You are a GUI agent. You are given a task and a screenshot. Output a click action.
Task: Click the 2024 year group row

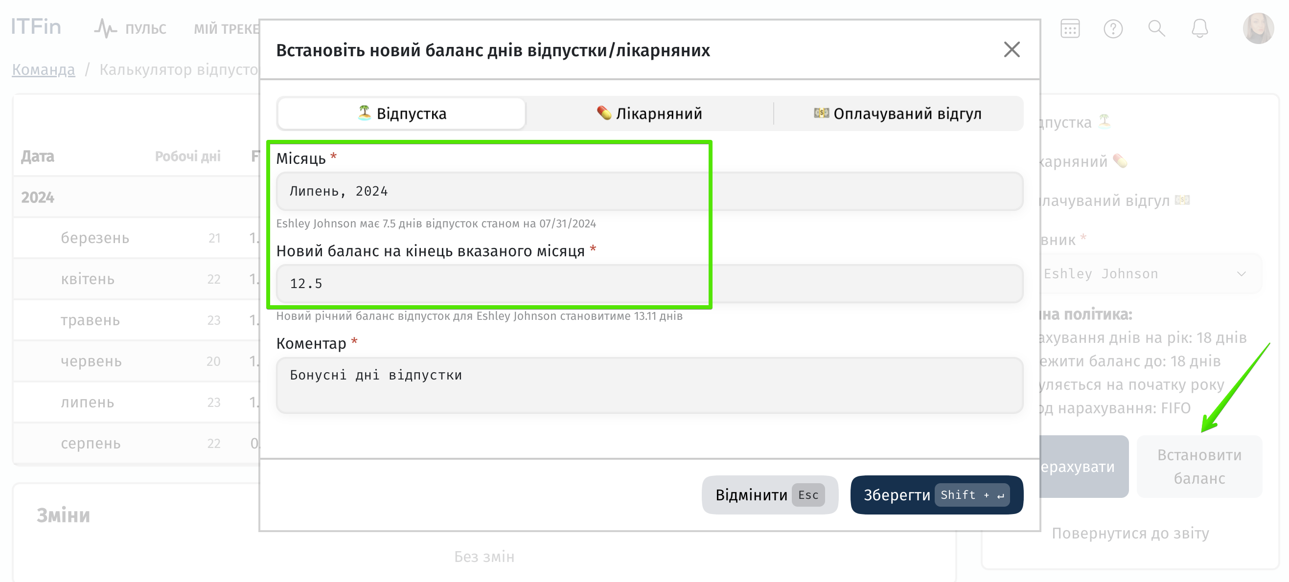[136, 197]
